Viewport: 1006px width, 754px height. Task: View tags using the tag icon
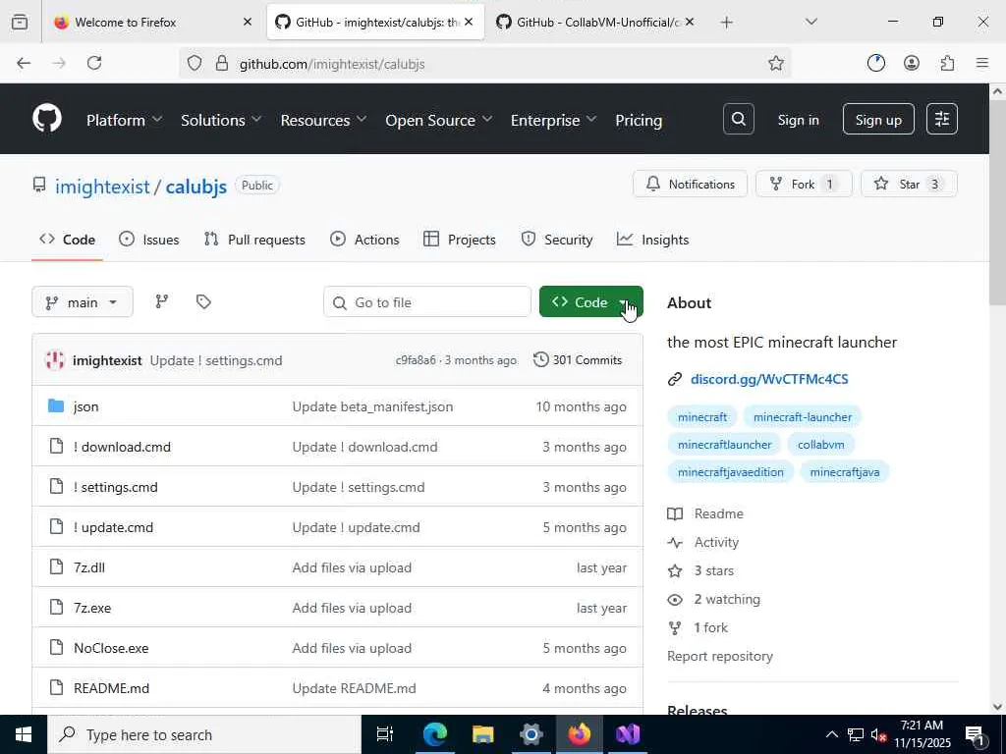click(x=203, y=301)
